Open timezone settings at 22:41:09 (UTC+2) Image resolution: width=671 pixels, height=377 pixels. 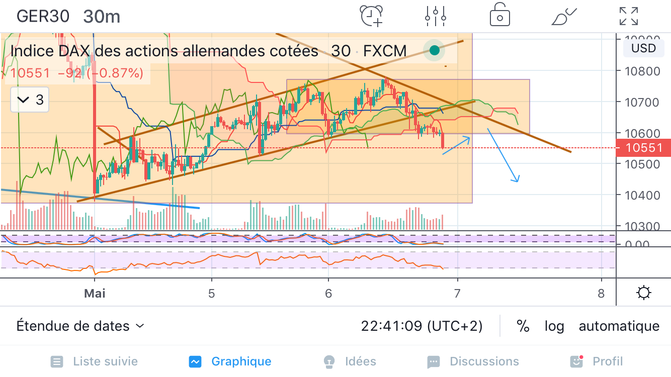(422, 326)
